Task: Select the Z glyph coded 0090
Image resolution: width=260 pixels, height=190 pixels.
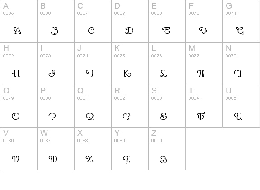Action: tap(167, 148)
